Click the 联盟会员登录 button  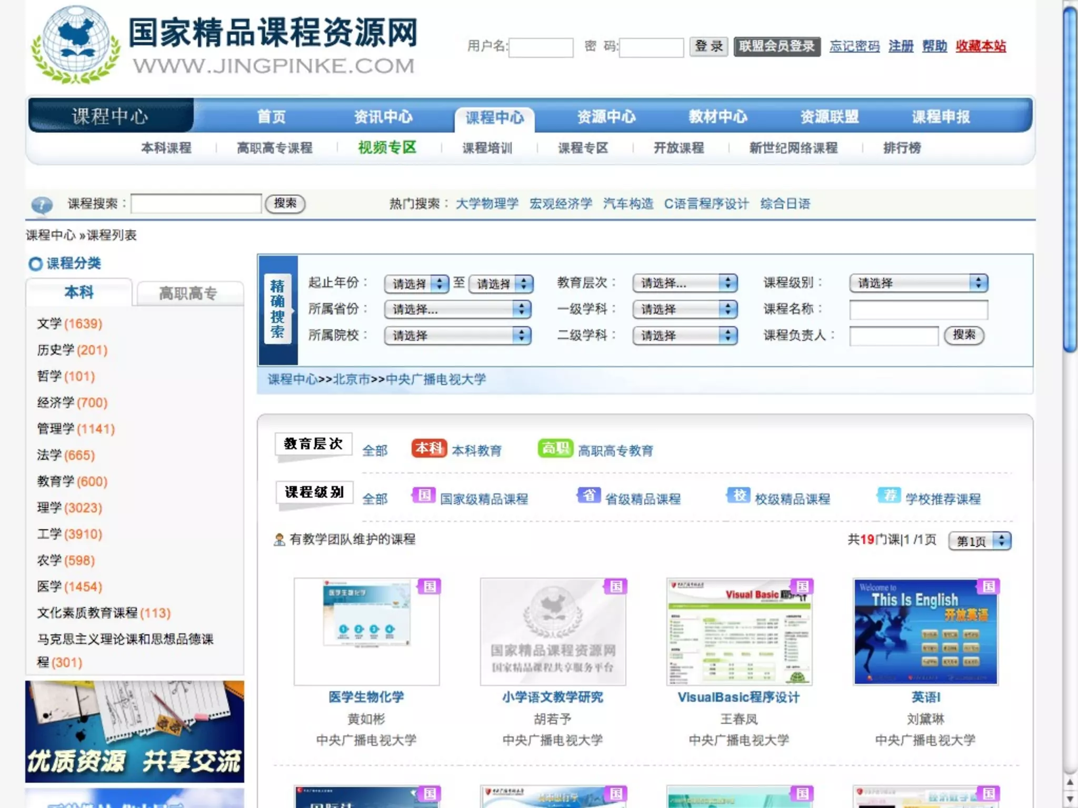[x=776, y=46]
